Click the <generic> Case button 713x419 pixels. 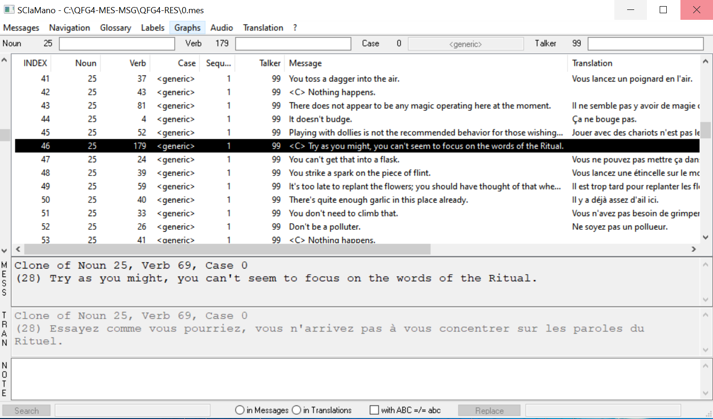tap(466, 44)
